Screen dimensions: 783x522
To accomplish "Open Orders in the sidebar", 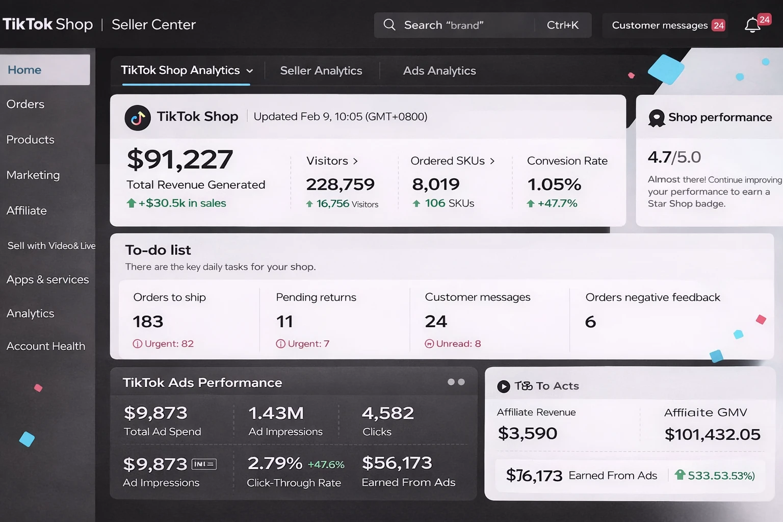I will tap(25, 104).
